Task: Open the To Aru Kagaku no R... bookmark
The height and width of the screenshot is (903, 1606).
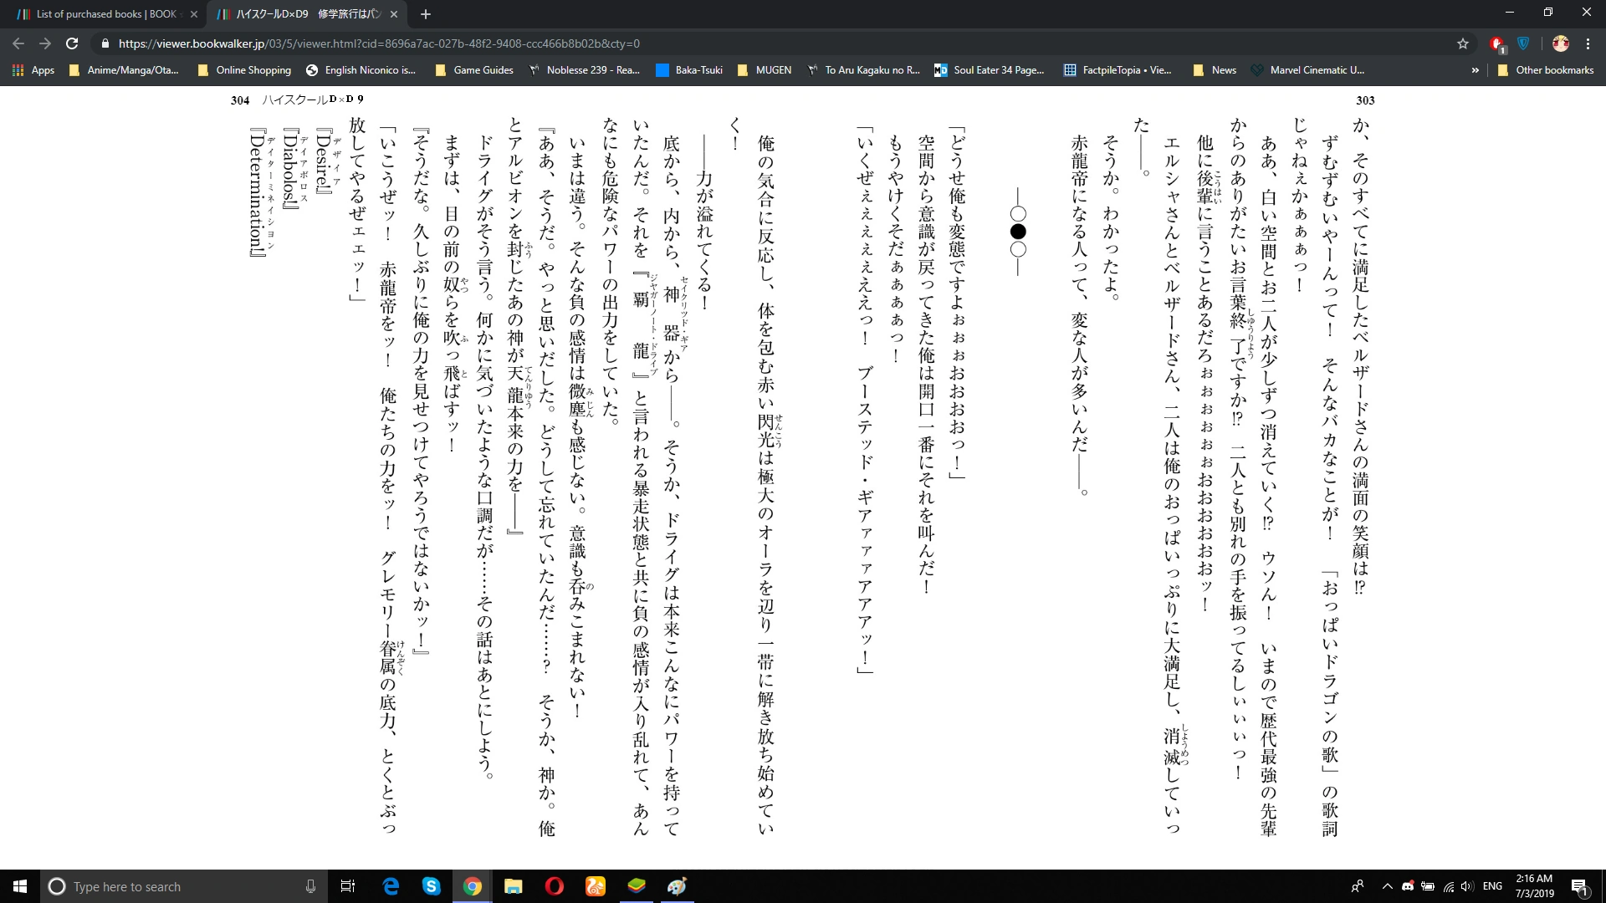Action: (x=863, y=70)
